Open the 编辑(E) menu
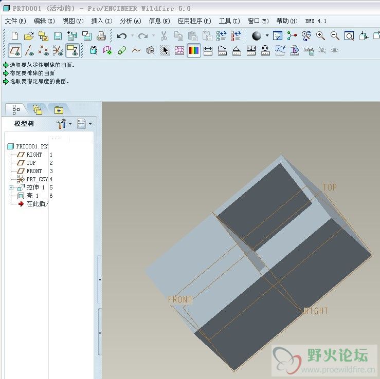The image size is (380, 379). pyautogui.click(x=44, y=21)
